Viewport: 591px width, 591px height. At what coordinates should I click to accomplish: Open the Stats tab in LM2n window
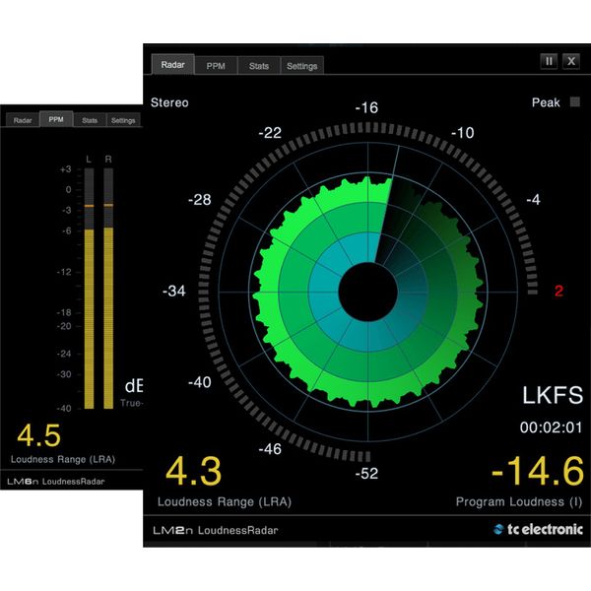[259, 66]
